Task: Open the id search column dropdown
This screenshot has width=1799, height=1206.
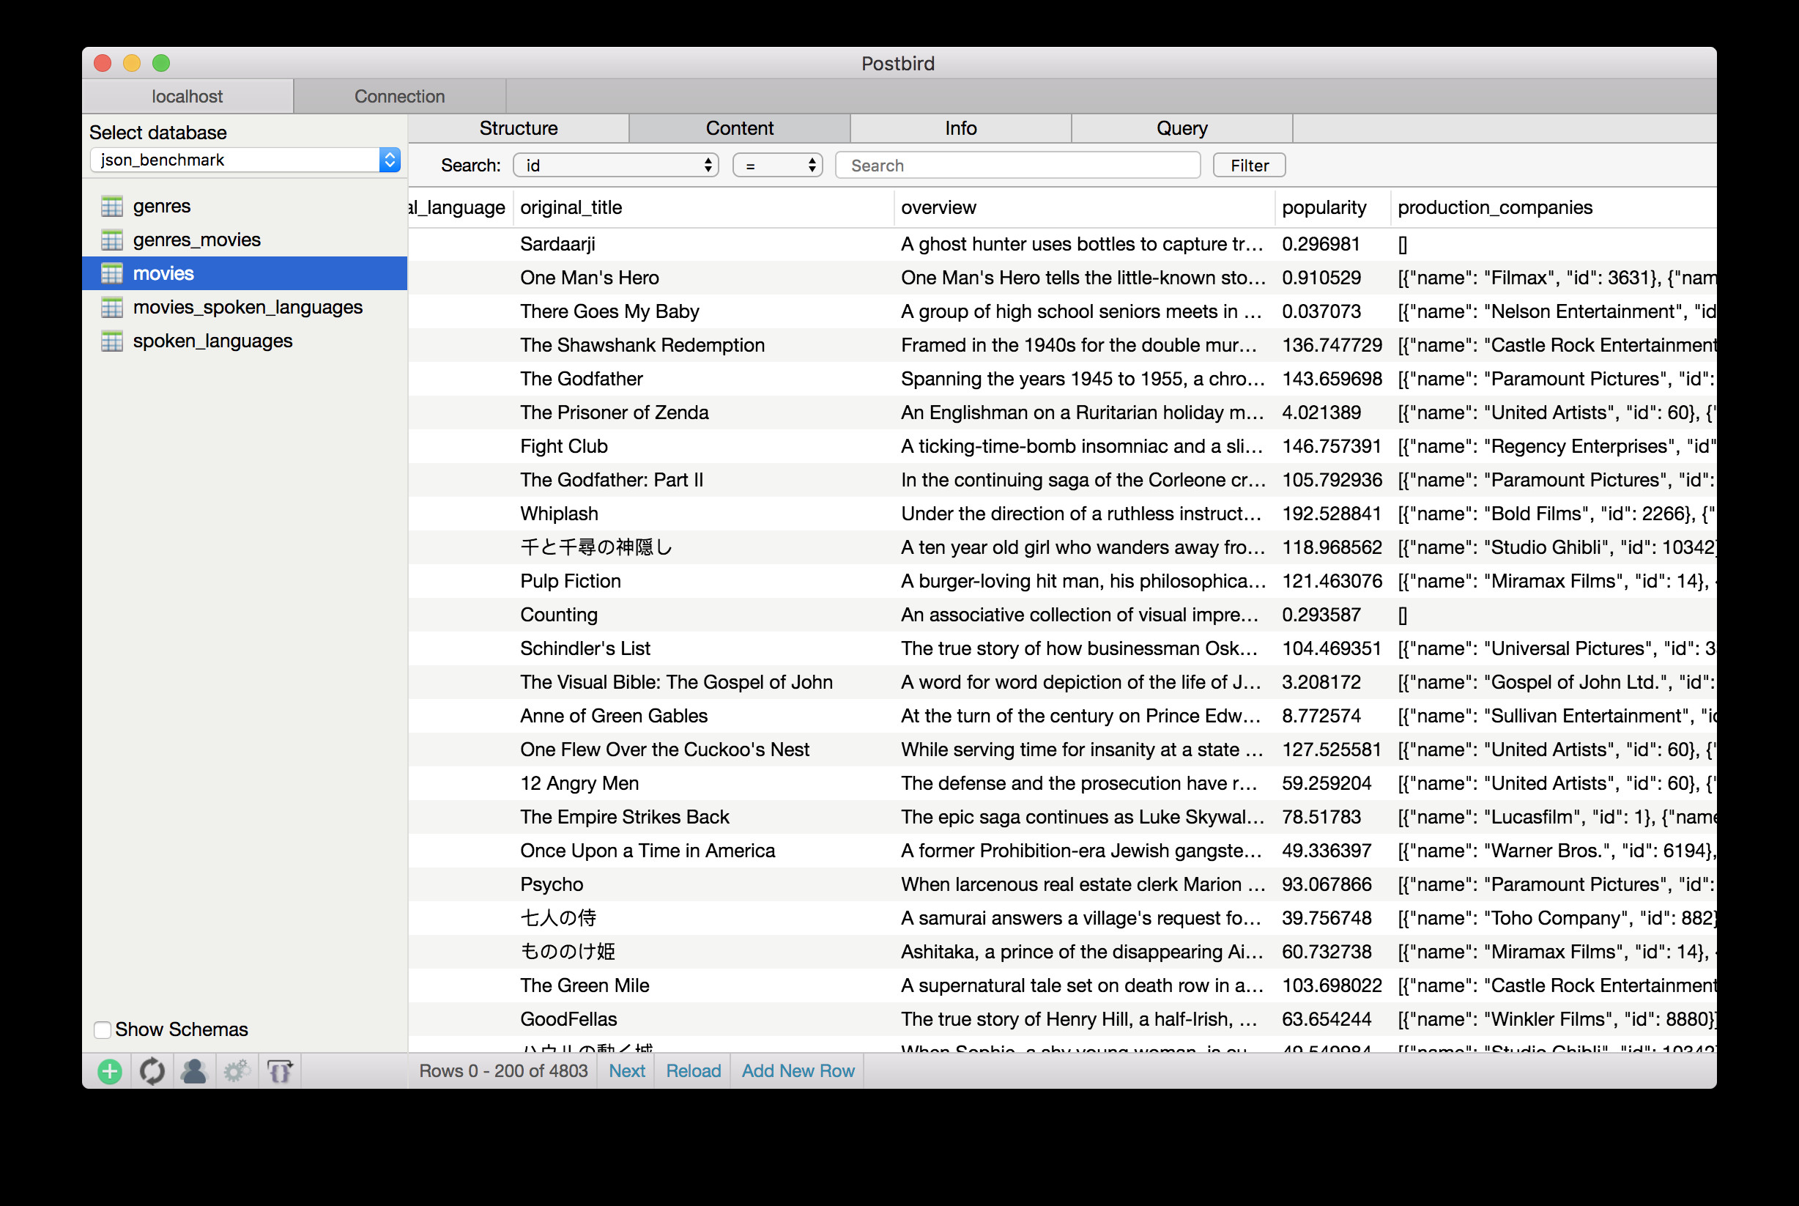Action: click(616, 166)
